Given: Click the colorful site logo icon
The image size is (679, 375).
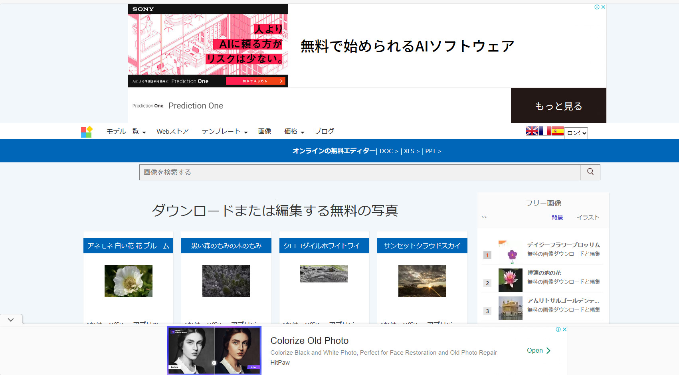Looking at the screenshot, I should coord(87,132).
